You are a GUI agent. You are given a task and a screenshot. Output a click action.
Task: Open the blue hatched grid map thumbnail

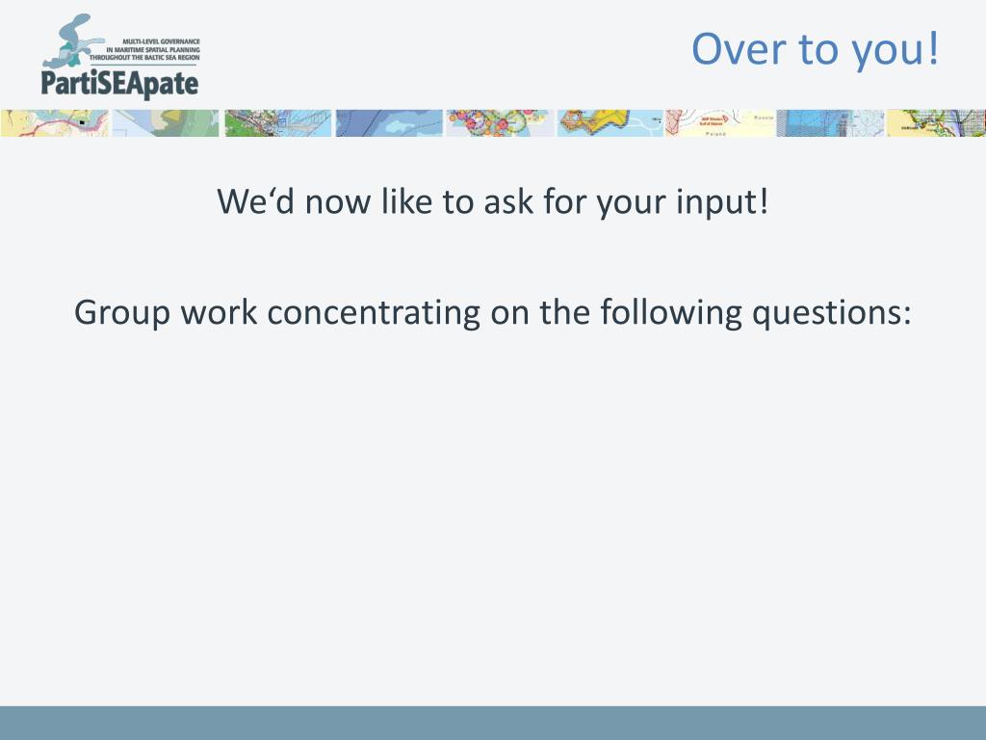pos(830,122)
